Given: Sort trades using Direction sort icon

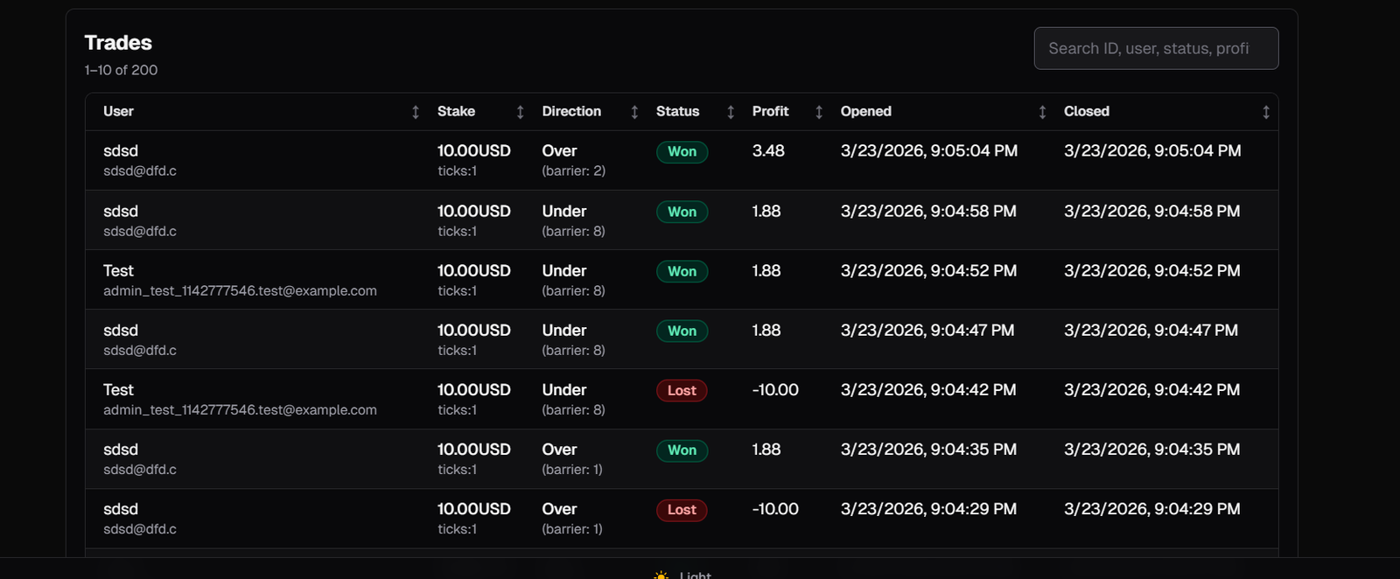Looking at the screenshot, I should pyautogui.click(x=634, y=112).
